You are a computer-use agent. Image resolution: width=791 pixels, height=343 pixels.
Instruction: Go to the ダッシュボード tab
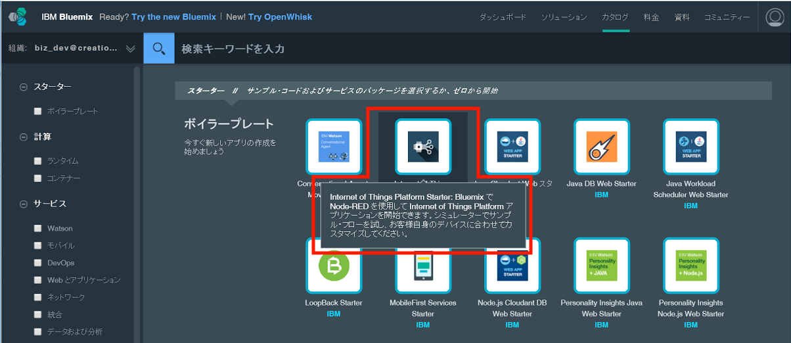[503, 18]
